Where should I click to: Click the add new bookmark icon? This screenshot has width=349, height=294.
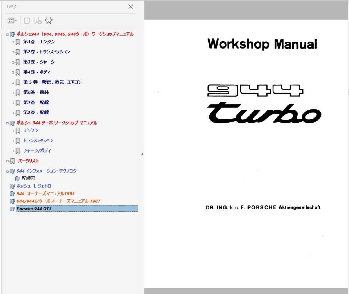(x=38, y=20)
